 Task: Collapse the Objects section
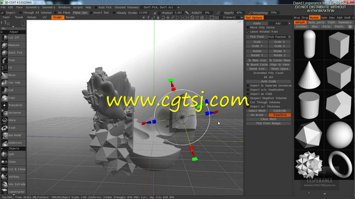[2, 149]
